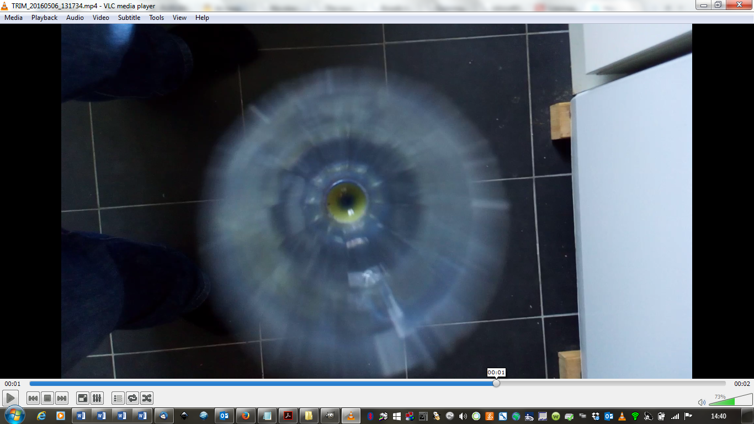Viewport: 754px width, 424px height.
Task: Click the elapsed time label 00:01
Action: (x=13, y=384)
